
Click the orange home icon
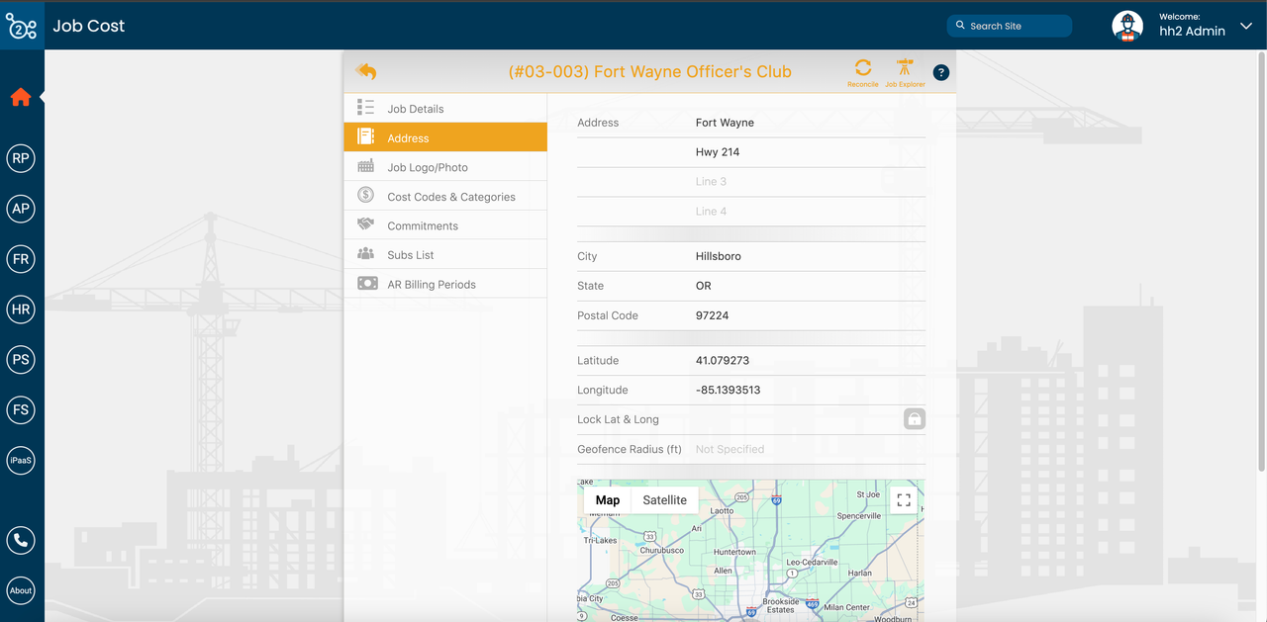(x=21, y=97)
